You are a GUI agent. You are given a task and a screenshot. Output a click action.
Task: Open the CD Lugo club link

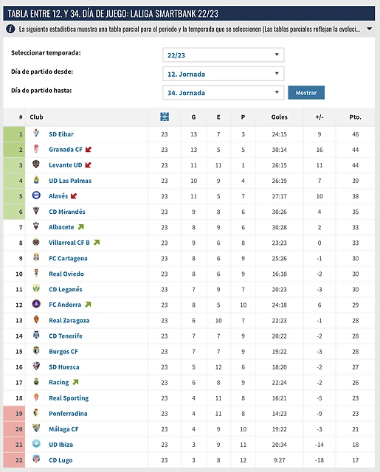61,460
